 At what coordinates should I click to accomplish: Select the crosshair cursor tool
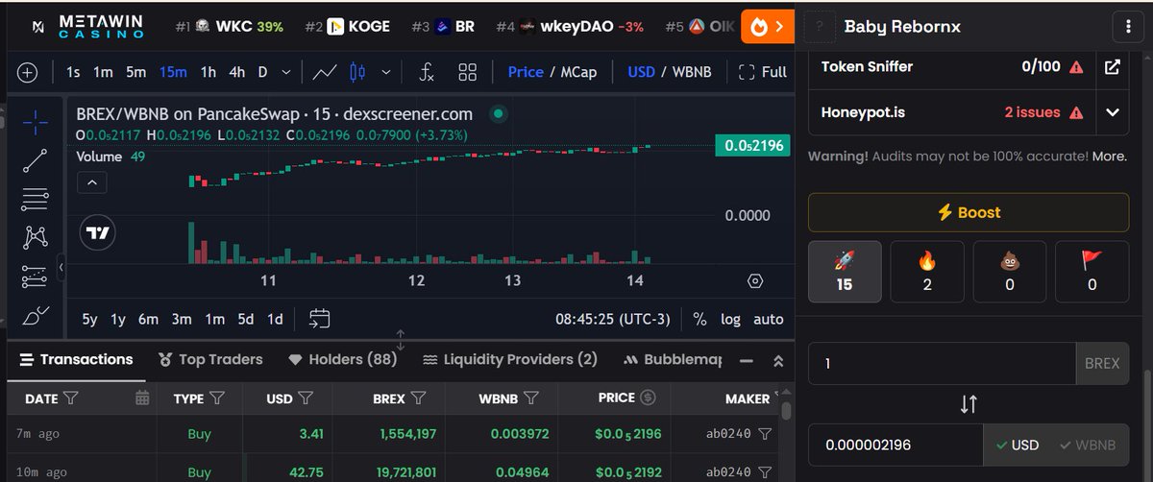35,120
